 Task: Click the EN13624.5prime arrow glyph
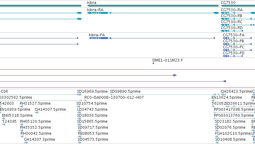pos(213,100)
